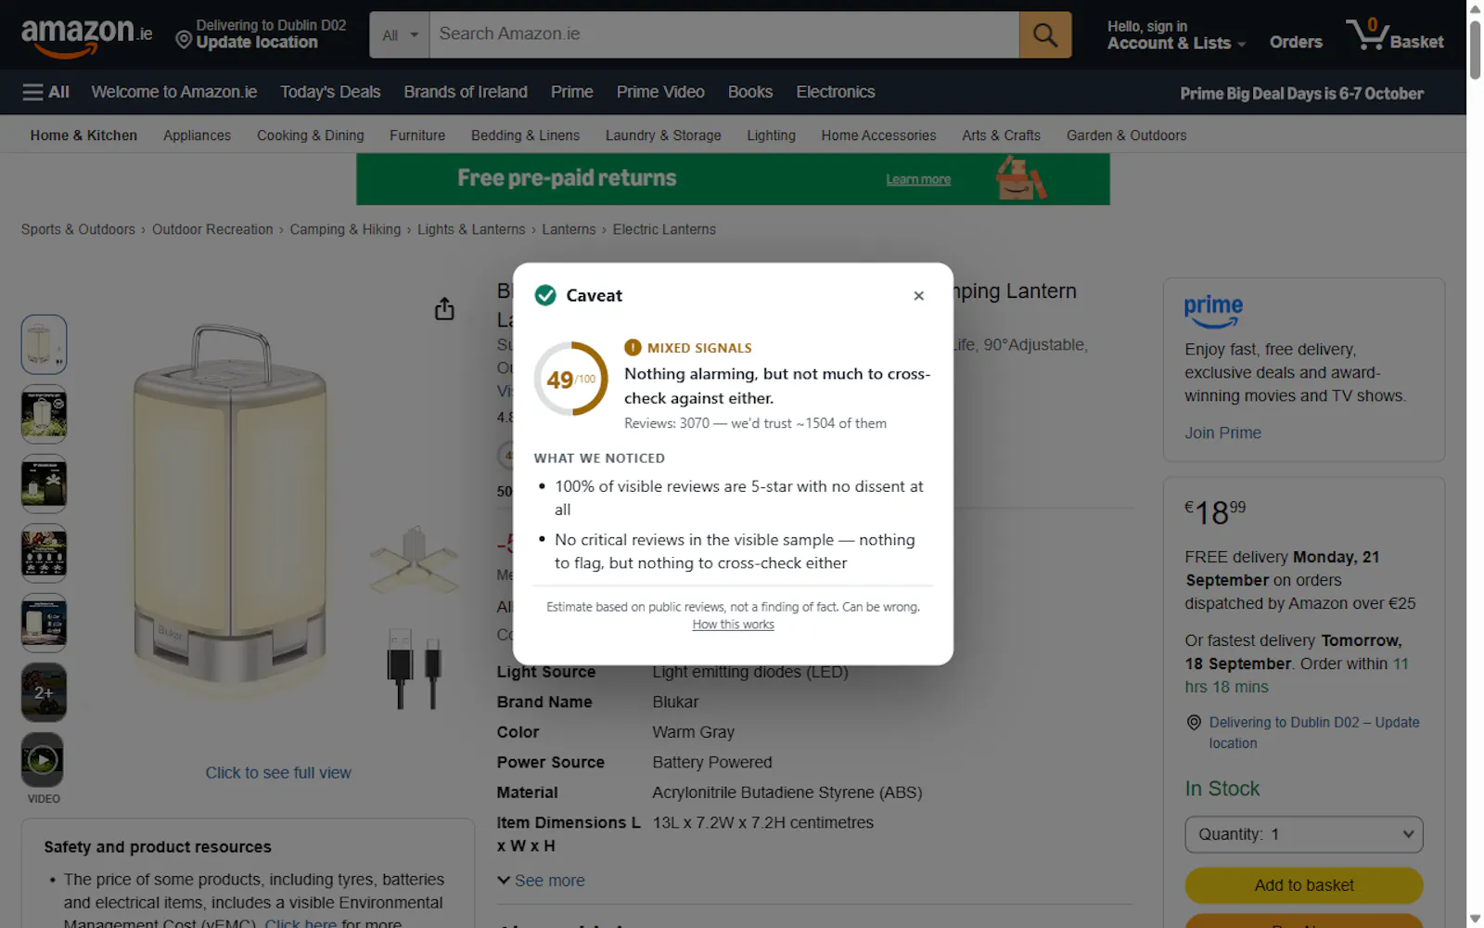Click Electric Lanterns breadcrumb
This screenshot has width=1484, height=928.
tap(664, 229)
